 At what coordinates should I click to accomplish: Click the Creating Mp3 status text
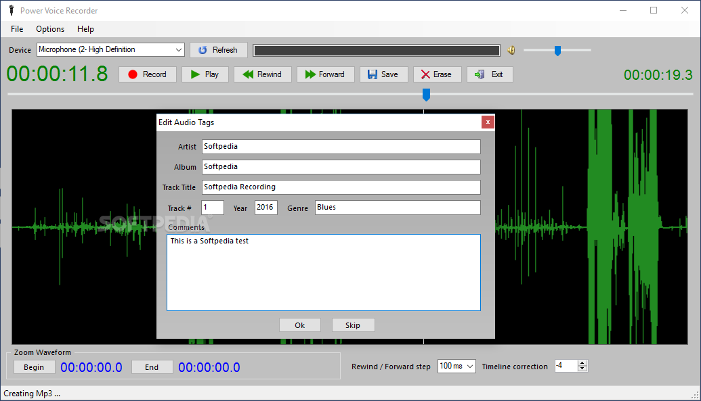coord(32,394)
